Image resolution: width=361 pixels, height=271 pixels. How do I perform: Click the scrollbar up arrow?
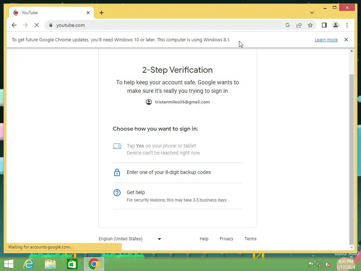(351, 51)
